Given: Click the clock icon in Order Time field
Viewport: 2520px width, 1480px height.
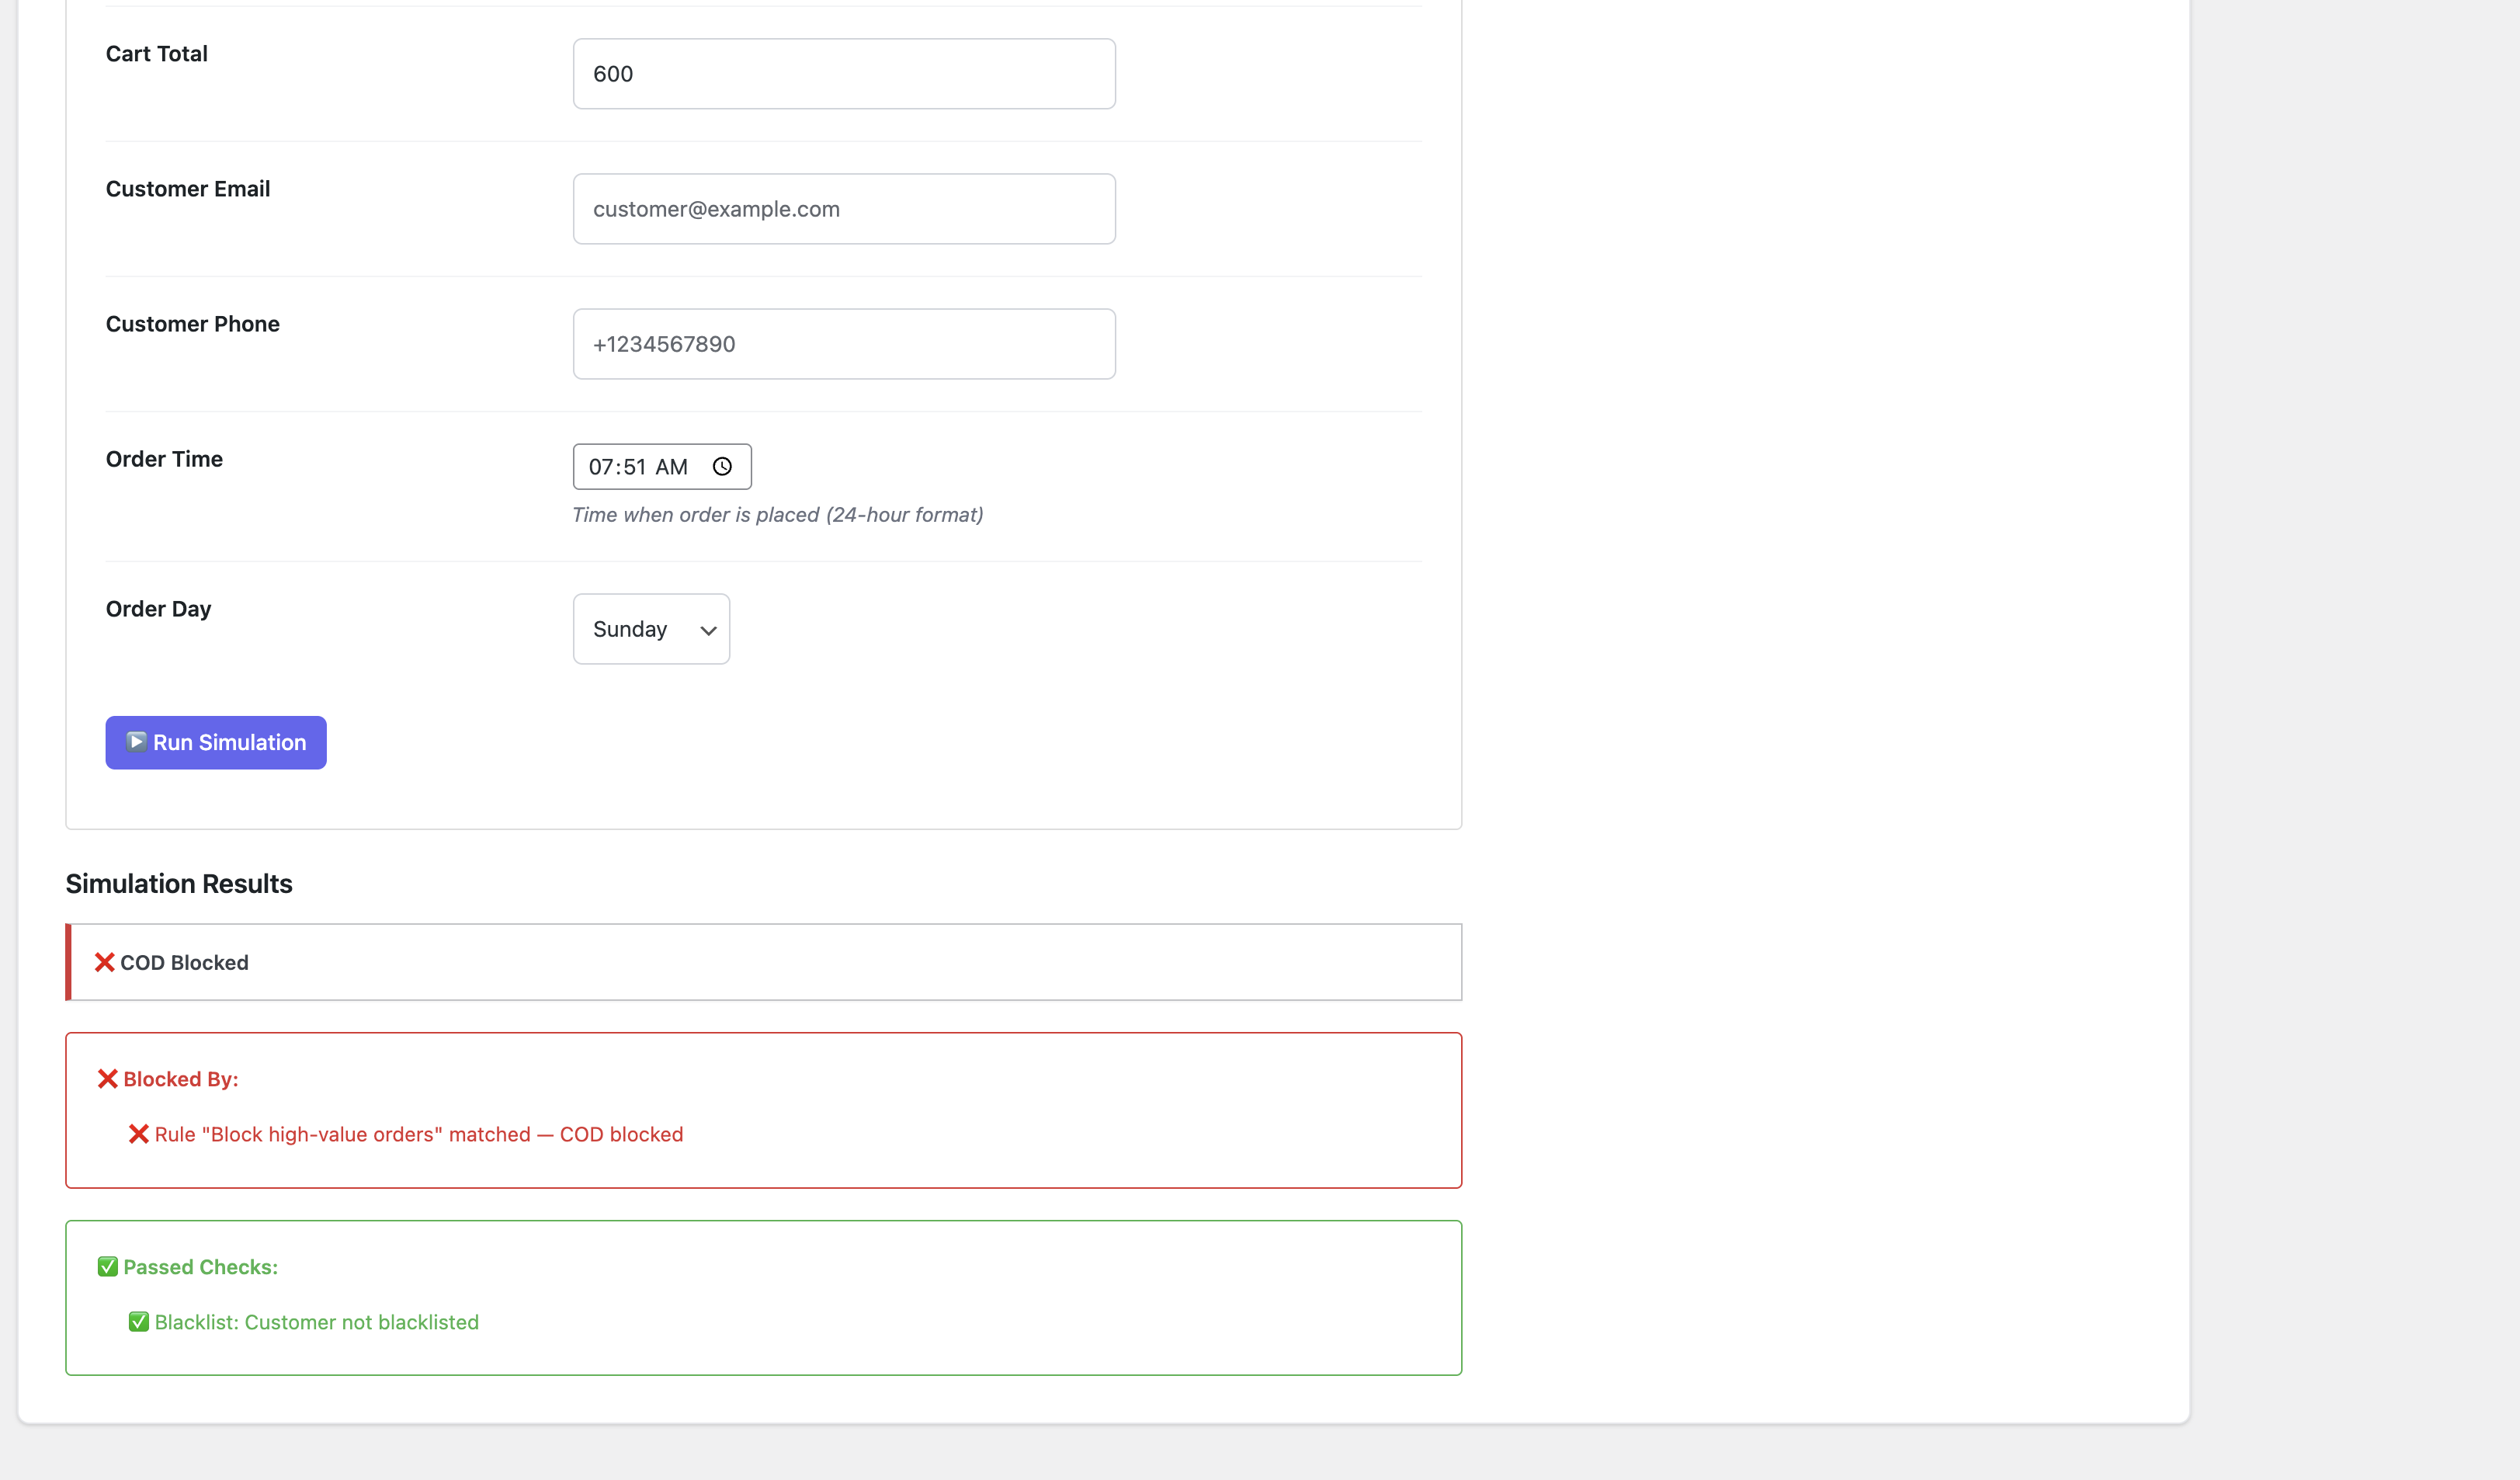Looking at the screenshot, I should click(x=722, y=466).
